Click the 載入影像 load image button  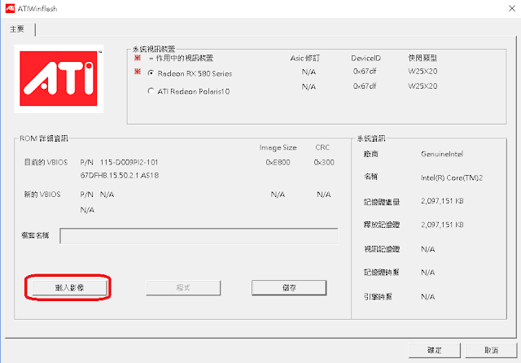(x=69, y=287)
